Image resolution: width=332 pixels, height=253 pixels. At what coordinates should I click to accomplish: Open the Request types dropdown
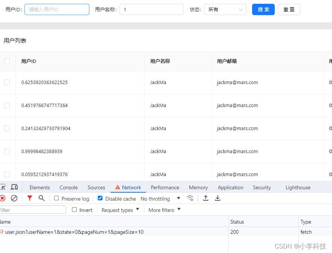120,210
